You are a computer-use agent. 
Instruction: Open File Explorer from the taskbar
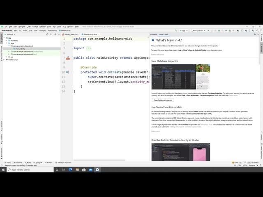[x=77, y=170]
